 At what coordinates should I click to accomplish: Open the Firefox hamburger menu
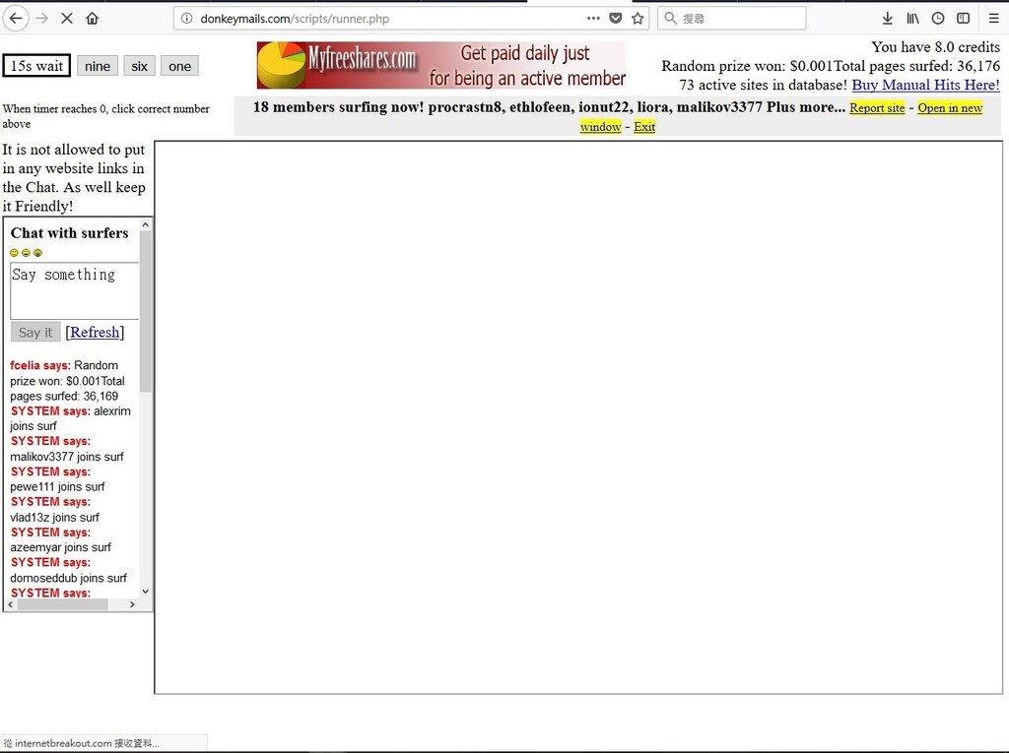[x=992, y=18]
